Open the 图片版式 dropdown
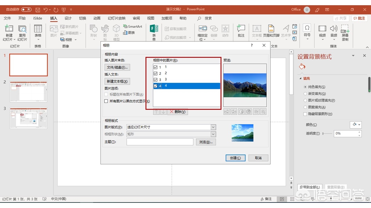371x208 pixels. [213, 127]
